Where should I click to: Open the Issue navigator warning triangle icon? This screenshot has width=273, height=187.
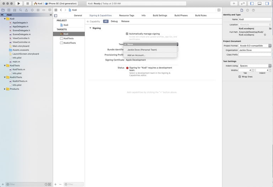26,10
